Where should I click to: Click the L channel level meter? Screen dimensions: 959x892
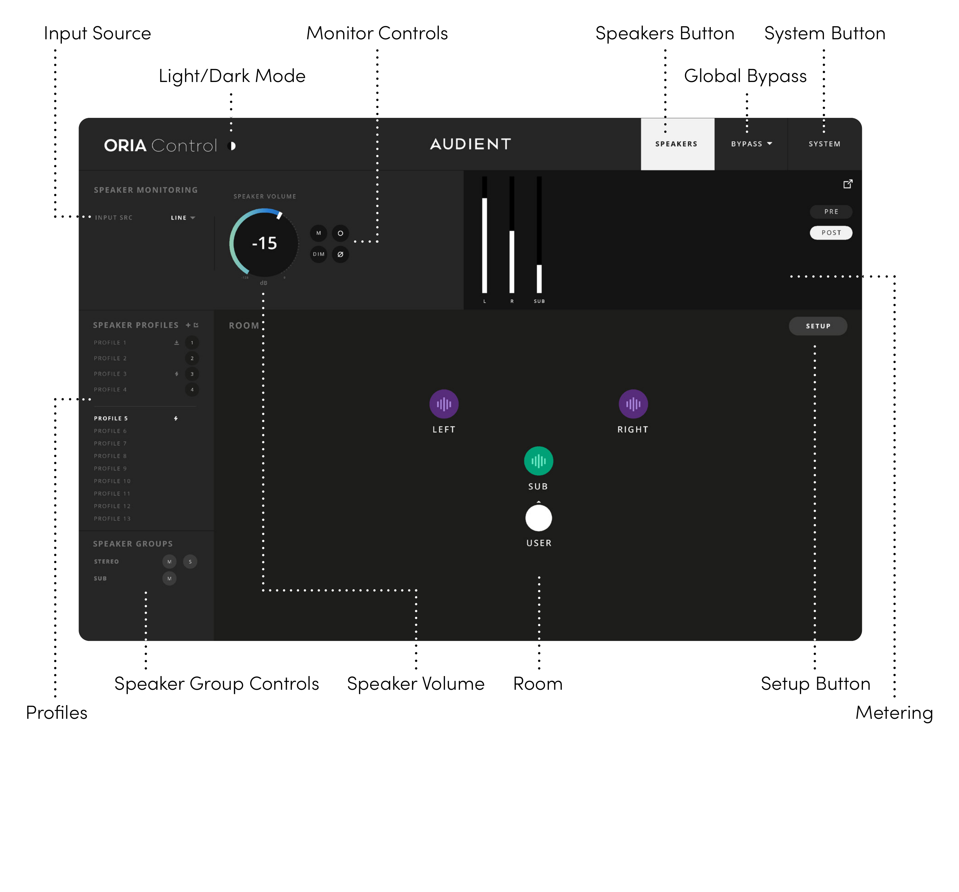[484, 235]
